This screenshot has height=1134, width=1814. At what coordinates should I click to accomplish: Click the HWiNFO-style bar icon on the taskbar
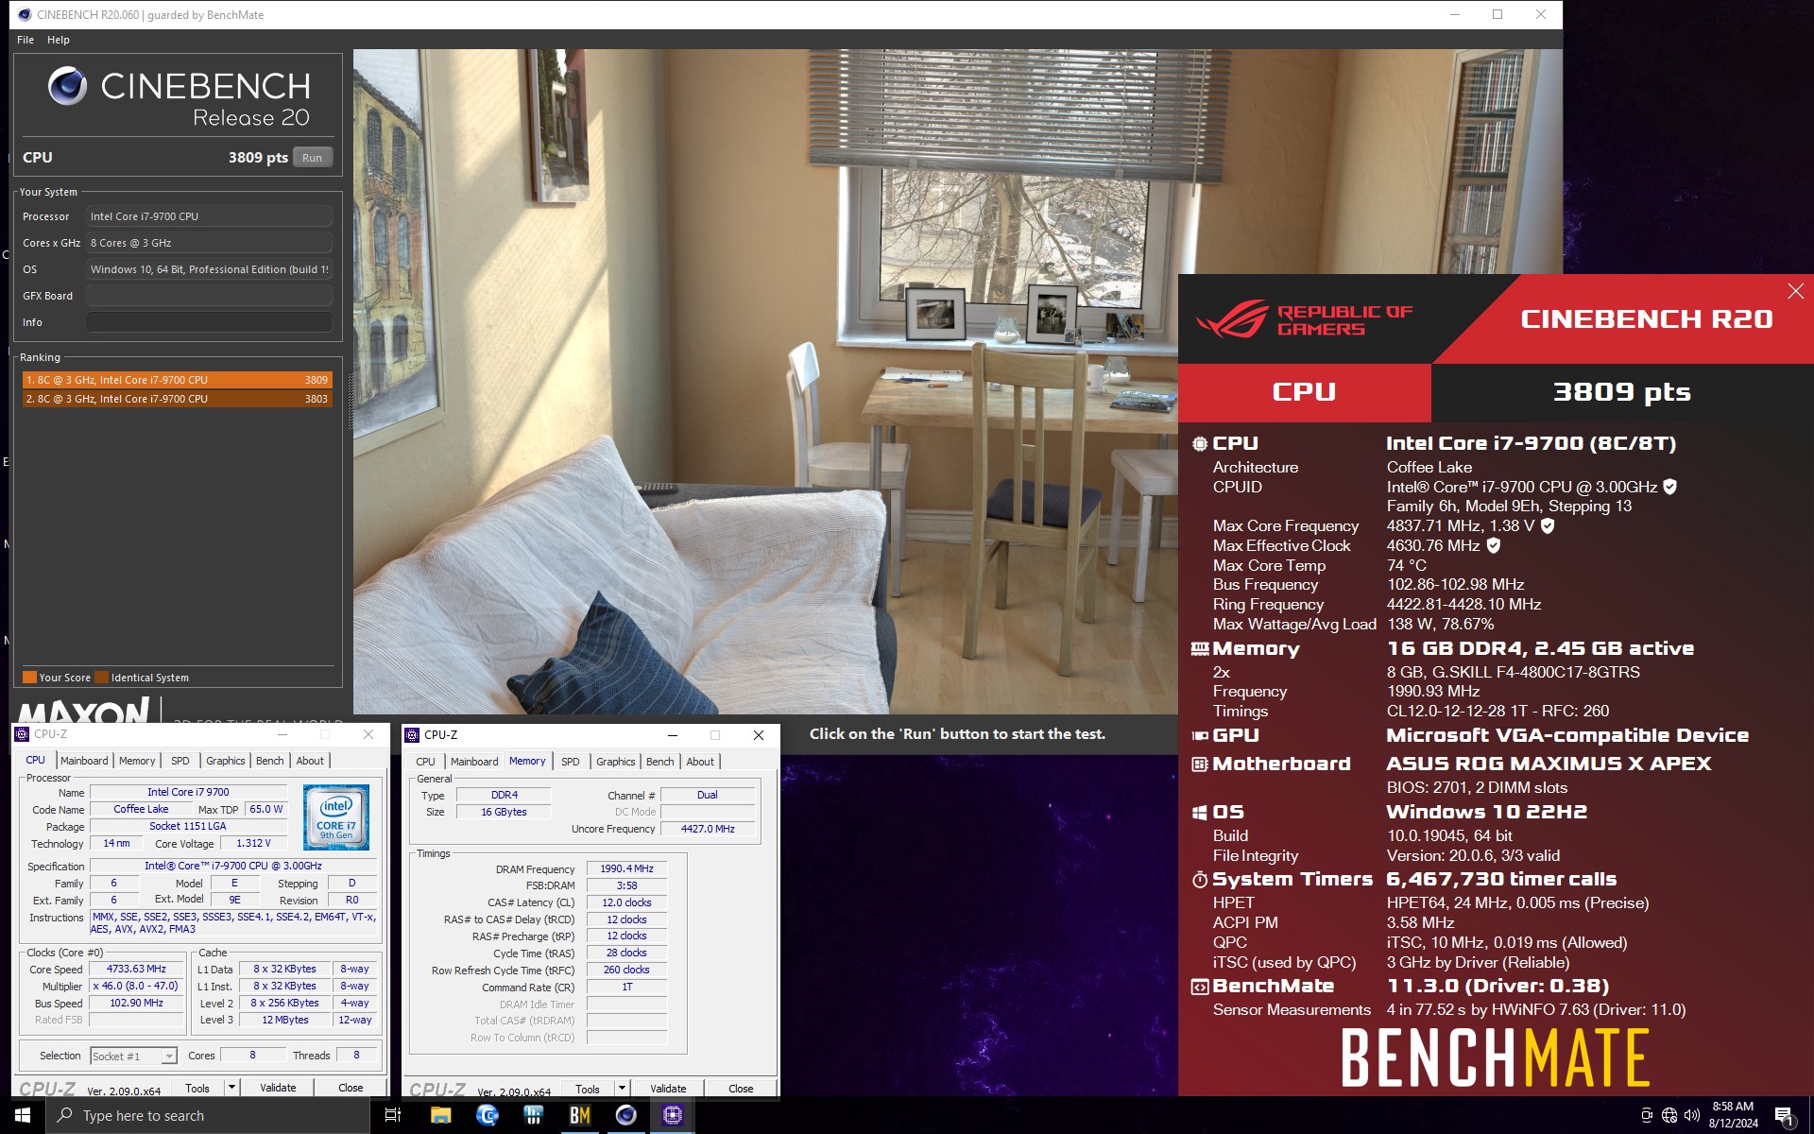point(533,1115)
